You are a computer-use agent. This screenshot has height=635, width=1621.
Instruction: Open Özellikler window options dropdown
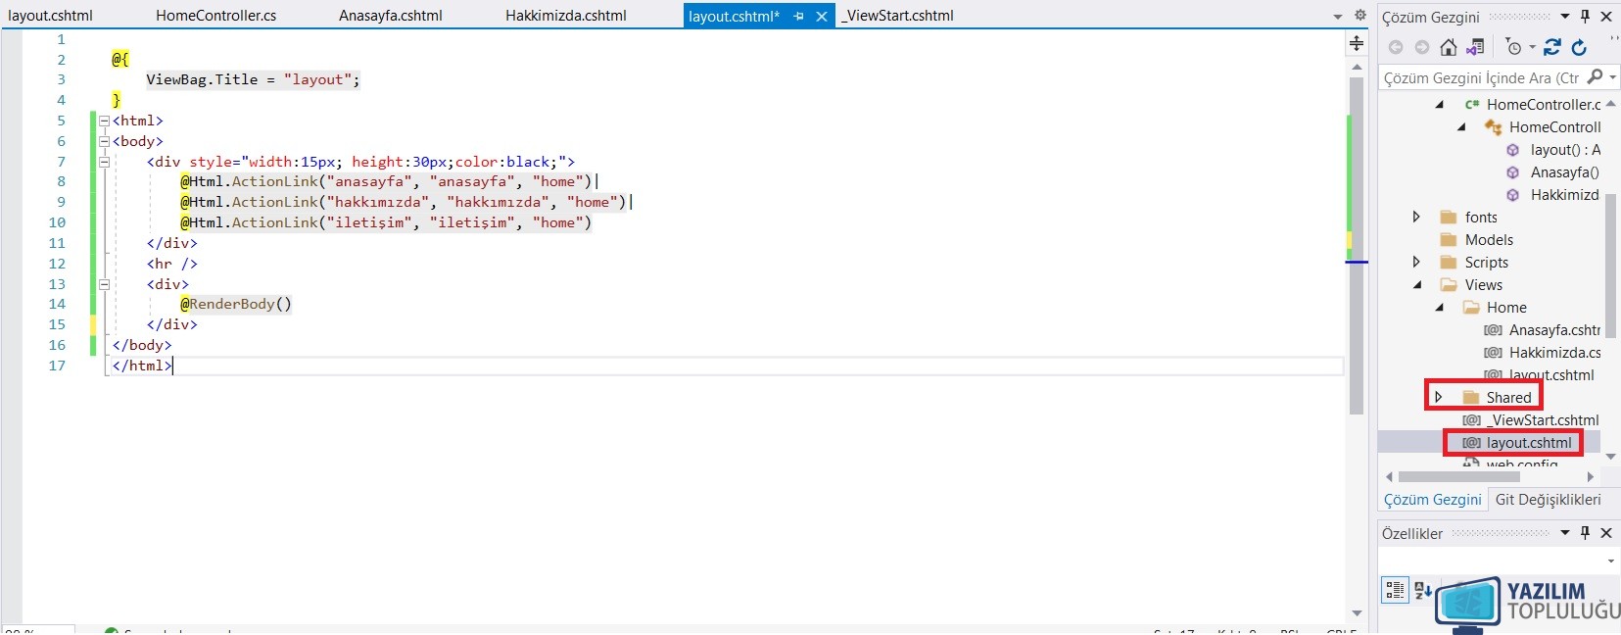pos(1565,532)
